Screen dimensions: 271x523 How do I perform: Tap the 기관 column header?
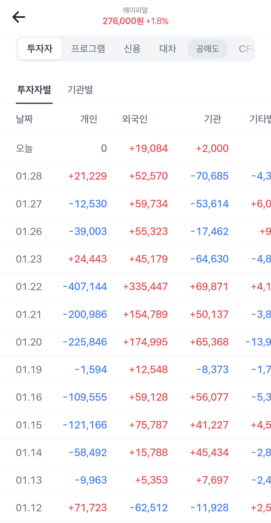(213, 119)
